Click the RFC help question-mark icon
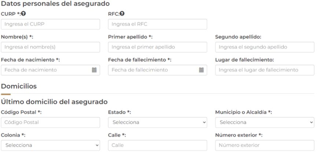Viewport: 318px width, 153px height. (122, 14)
